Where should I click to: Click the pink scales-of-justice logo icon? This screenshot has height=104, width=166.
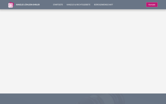(x=11, y=5)
